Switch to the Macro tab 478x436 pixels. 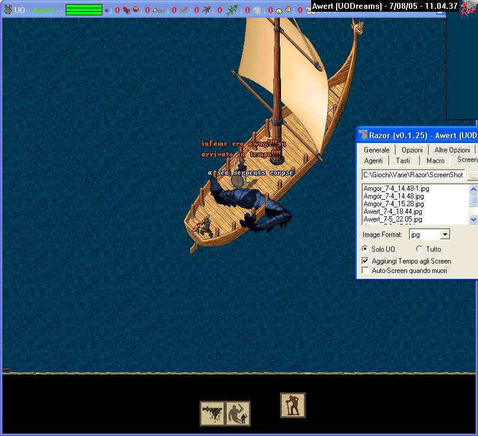pyautogui.click(x=435, y=161)
